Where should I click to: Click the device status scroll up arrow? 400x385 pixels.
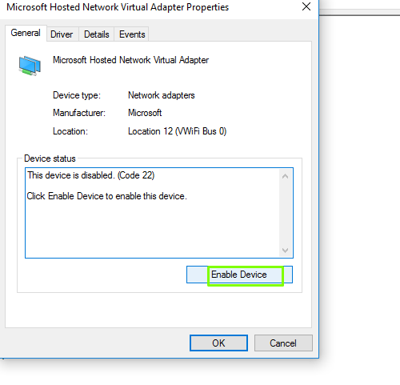(285, 176)
